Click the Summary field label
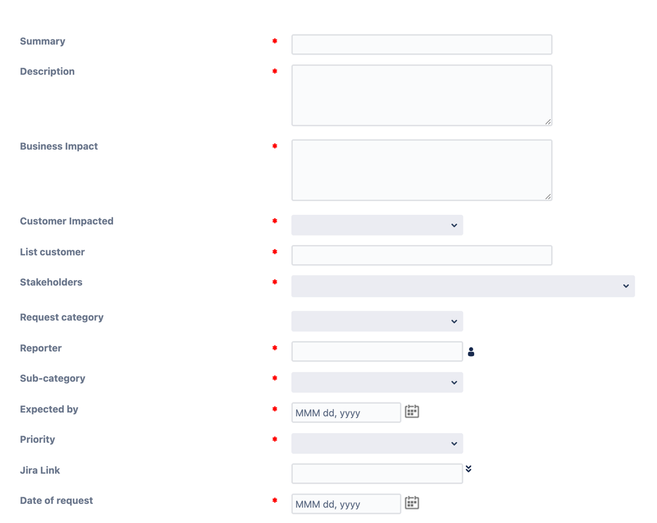This screenshot has width=657, height=523. [42, 41]
